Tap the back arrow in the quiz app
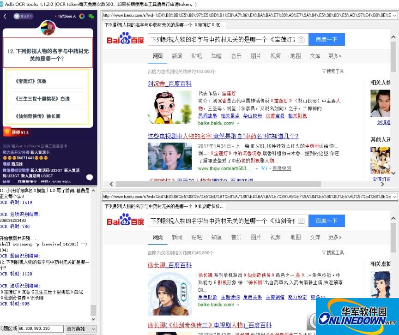Image resolution: width=399 pixels, height=335 pixels. point(5,16)
